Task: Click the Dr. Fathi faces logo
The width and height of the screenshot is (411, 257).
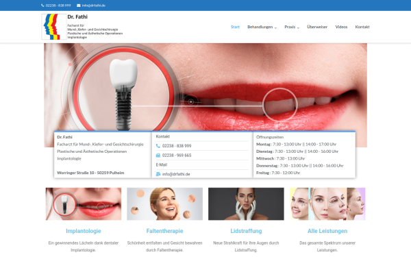Action: click(54, 27)
